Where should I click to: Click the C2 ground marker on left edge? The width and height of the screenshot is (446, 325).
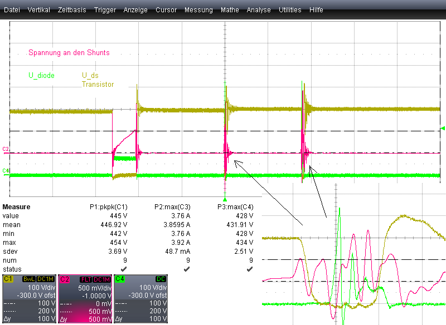[6, 150]
